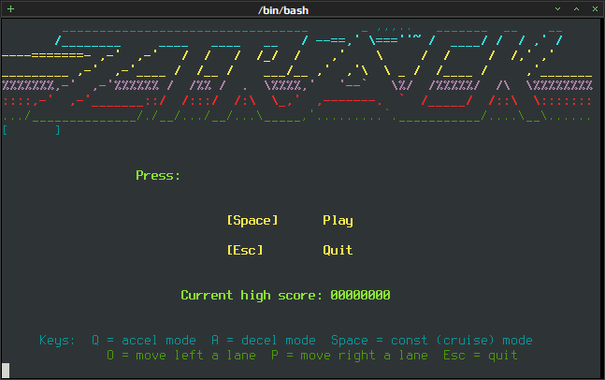Open a new terminal tab with the plus icon
Screen dimensions: 605x380
pyautogui.click(x=11, y=8)
